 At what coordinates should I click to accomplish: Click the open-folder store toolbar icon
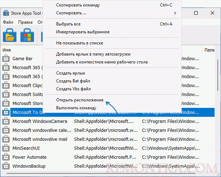10,35
